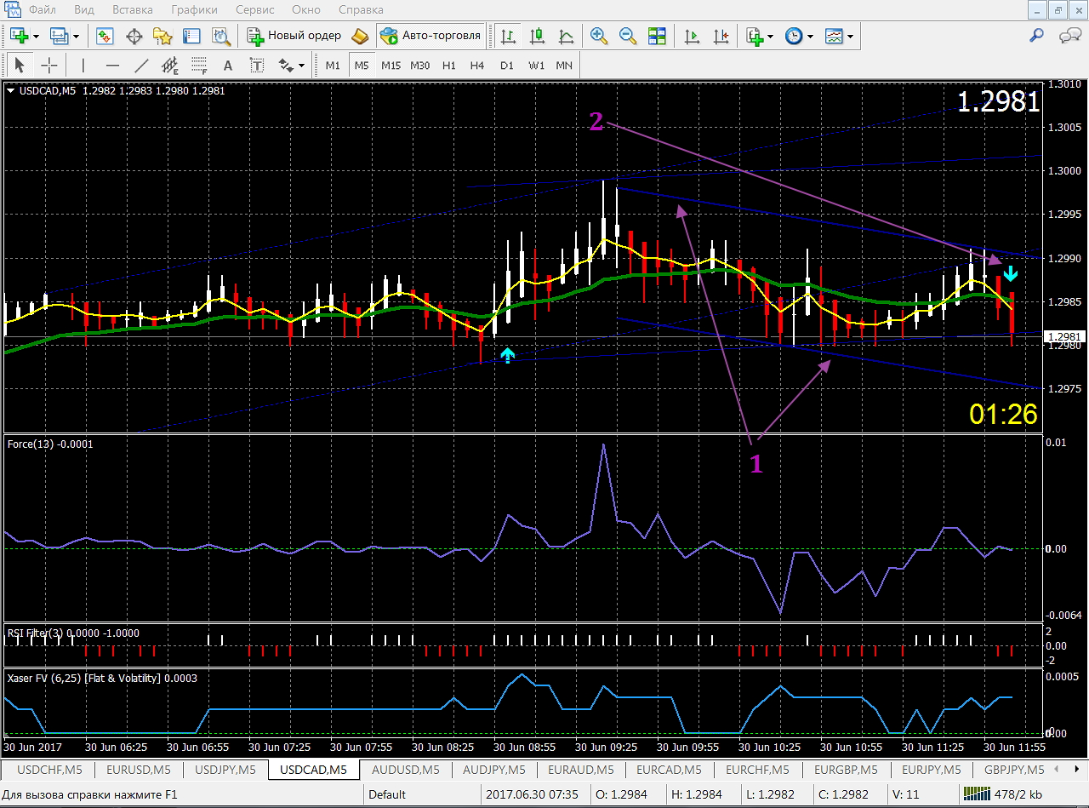This screenshot has width=1089, height=808.
Task: Switch timeframe to M15
Action: [391, 65]
